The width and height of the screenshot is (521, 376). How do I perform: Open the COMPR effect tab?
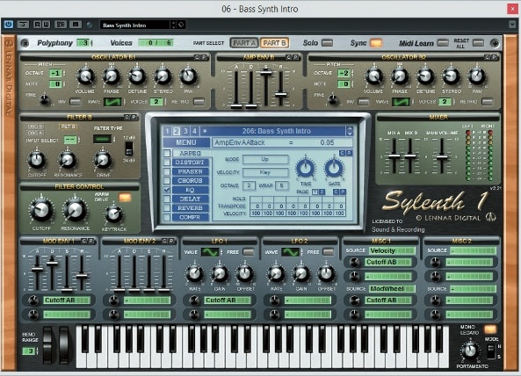pos(190,217)
